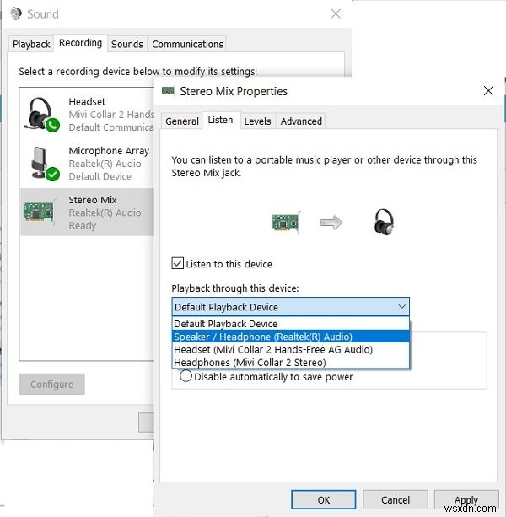The height and width of the screenshot is (517, 506).
Task: Click the Microphone Array device icon
Action: pos(45,164)
